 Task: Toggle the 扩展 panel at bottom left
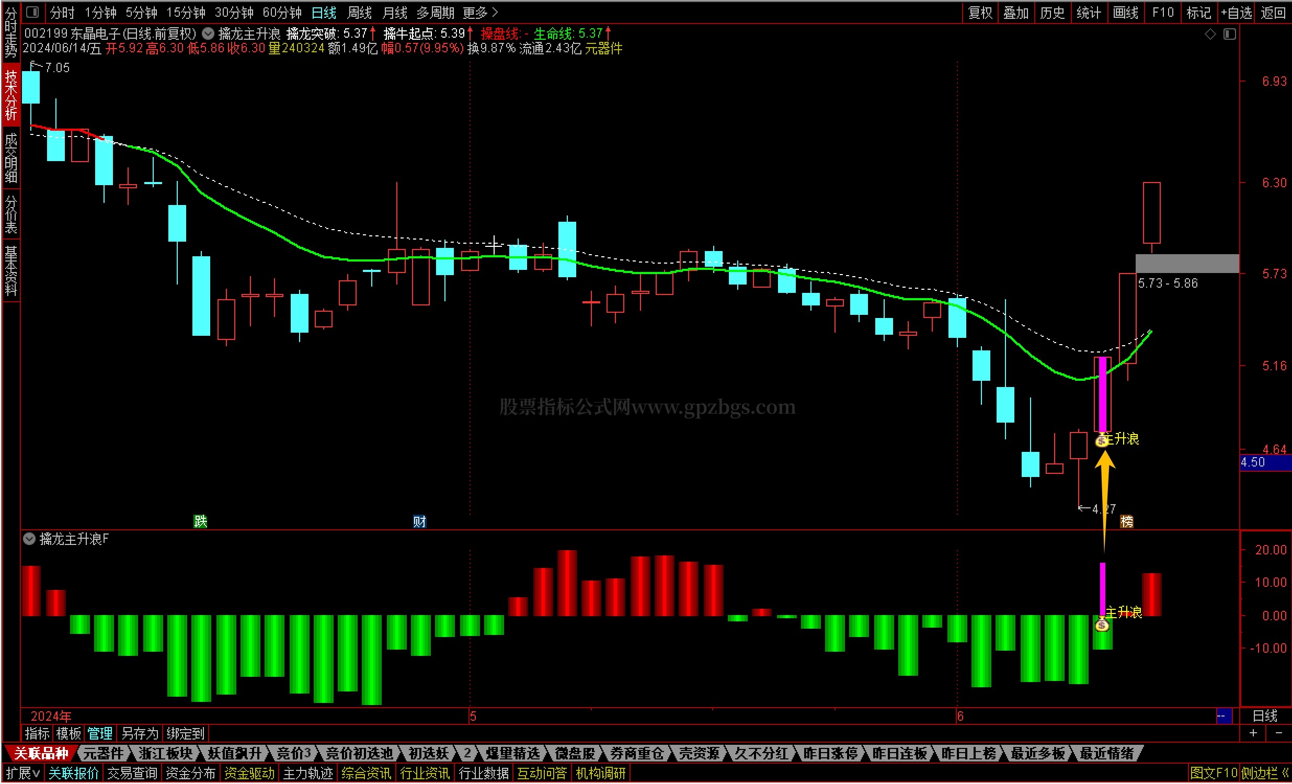(22, 772)
